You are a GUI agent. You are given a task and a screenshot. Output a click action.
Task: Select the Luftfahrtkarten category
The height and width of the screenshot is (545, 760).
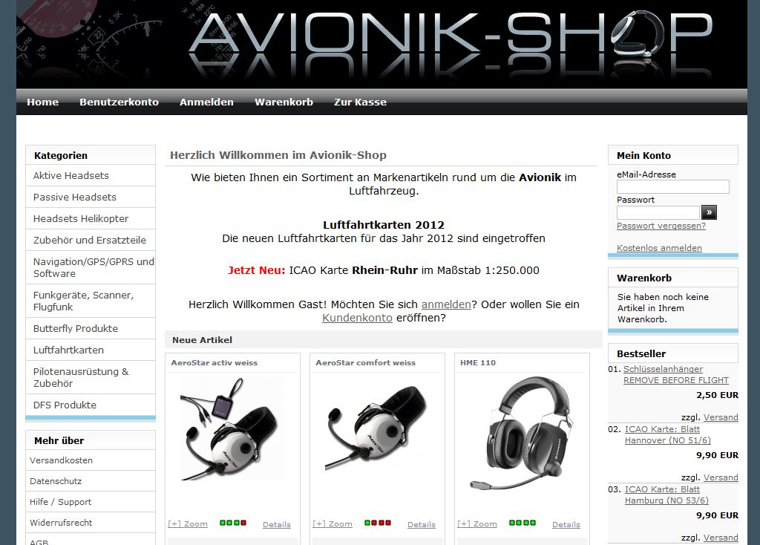[90, 350]
